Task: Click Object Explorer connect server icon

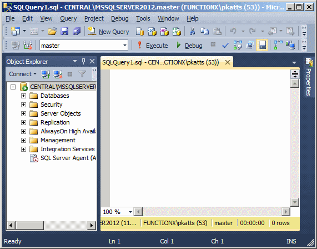Action: point(46,74)
